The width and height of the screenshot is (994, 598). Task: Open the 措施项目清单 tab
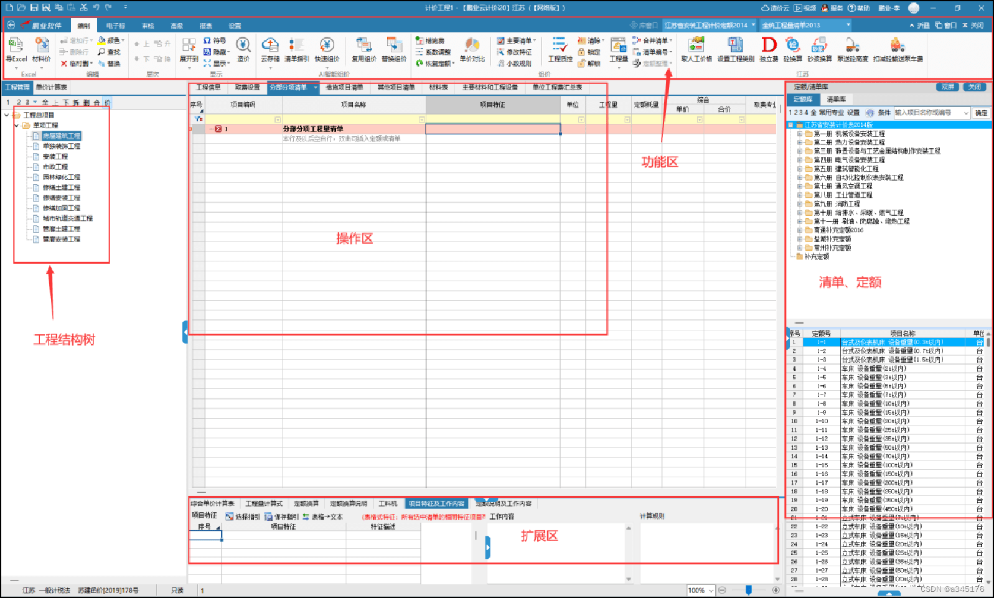pos(344,87)
